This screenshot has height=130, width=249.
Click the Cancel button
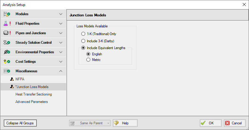coord(235,123)
